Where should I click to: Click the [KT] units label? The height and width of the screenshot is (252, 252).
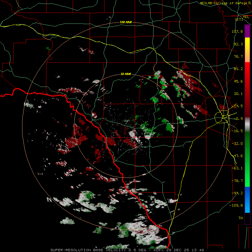(239, 19)
